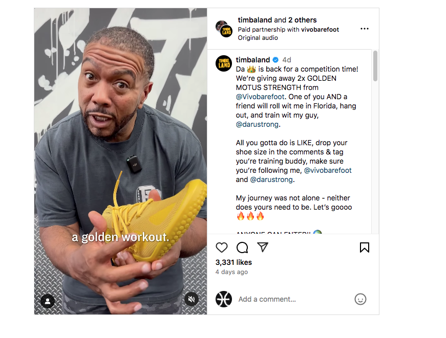Open the three-dots more options menu
Image resolution: width=446 pixels, height=338 pixels.
(365, 29)
